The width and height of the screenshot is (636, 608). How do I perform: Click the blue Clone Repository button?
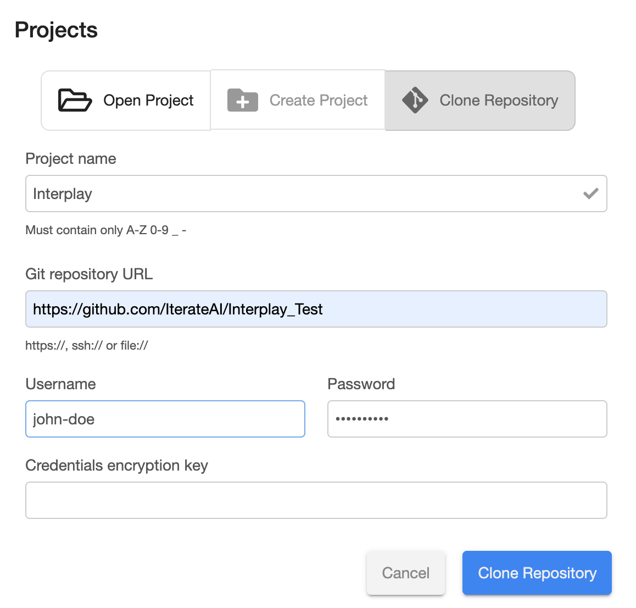537,573
